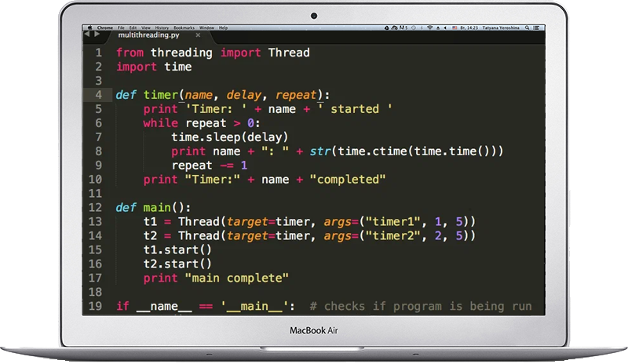This screenshot has width=628, height=364.
Task: Click 'Thread' at the end of line 1
Action: (289, 53)
